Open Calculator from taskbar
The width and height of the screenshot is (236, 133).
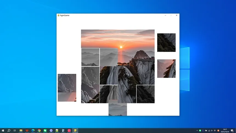click(x=63, y=131)
